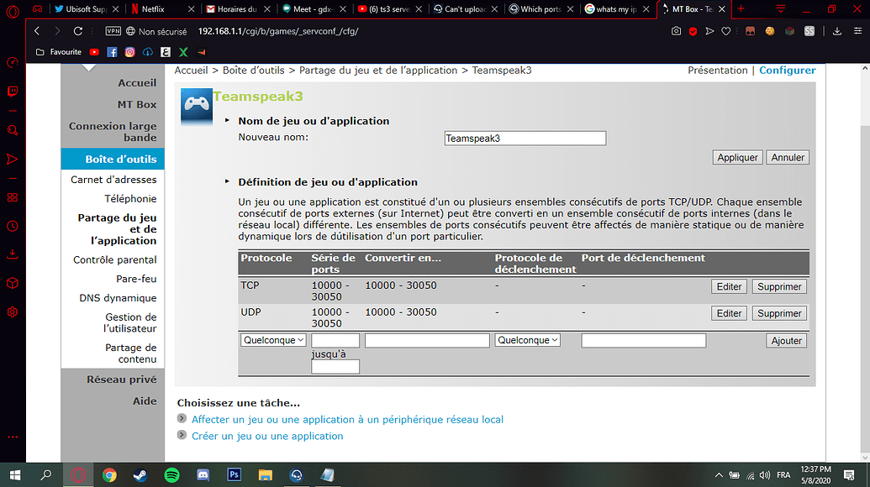Switch to the Meet tab
870x487 pixels.
(314, 9)
